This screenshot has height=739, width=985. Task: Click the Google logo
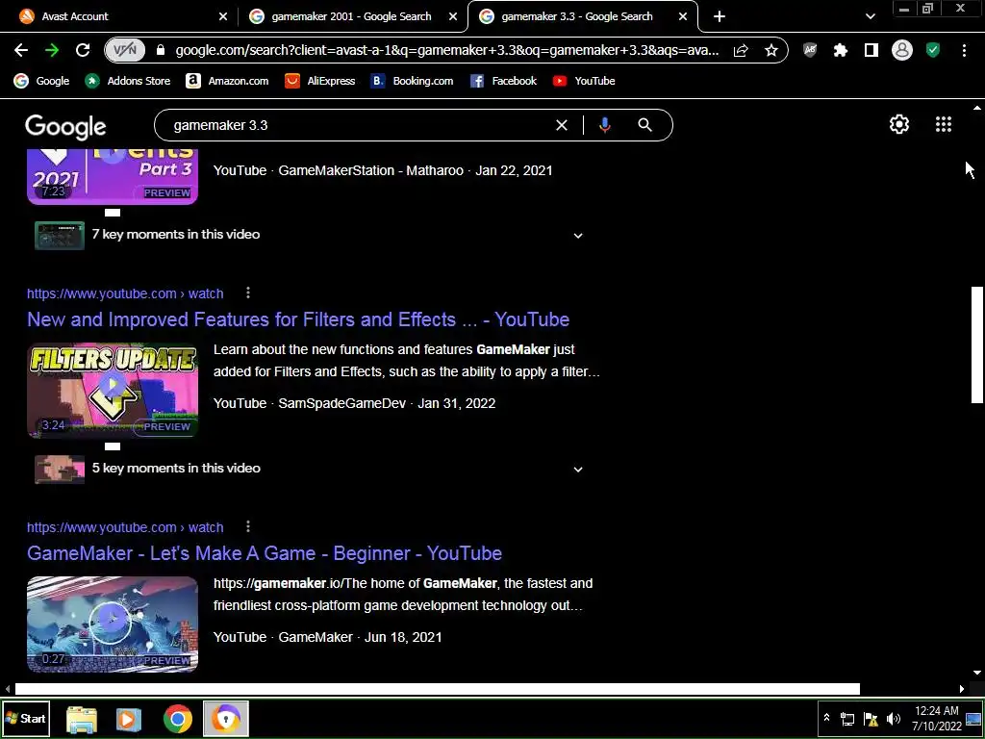point(65,127)
